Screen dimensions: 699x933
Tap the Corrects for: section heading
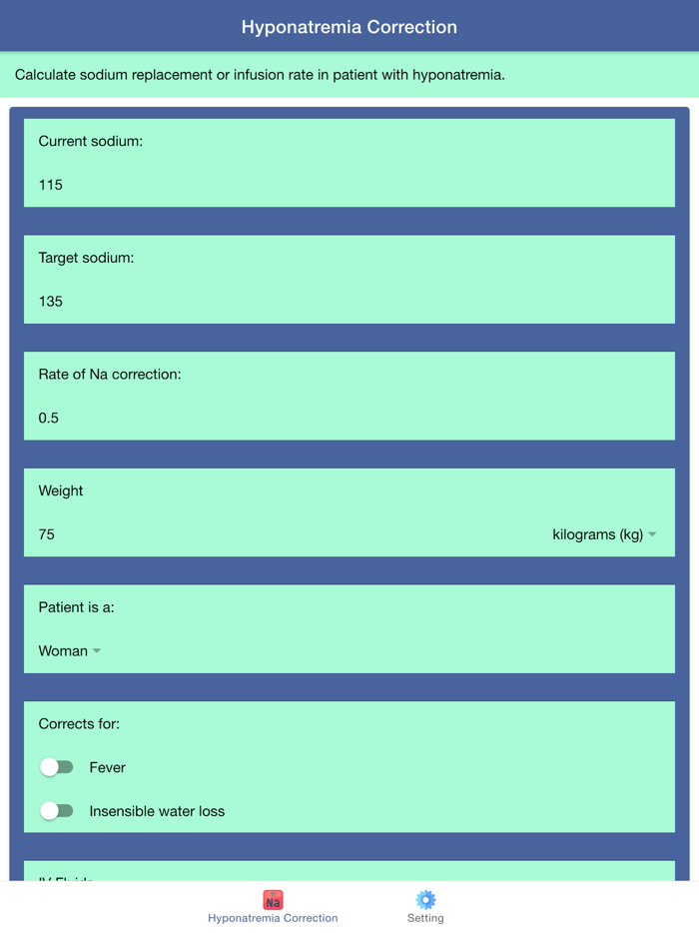point(79,723)
